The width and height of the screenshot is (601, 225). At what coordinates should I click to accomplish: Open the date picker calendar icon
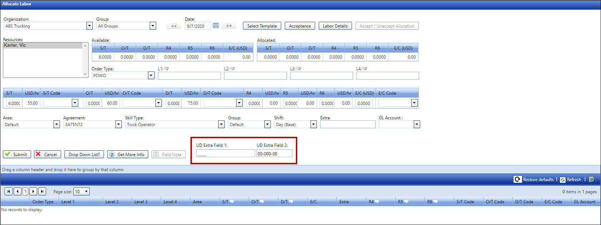216,26
